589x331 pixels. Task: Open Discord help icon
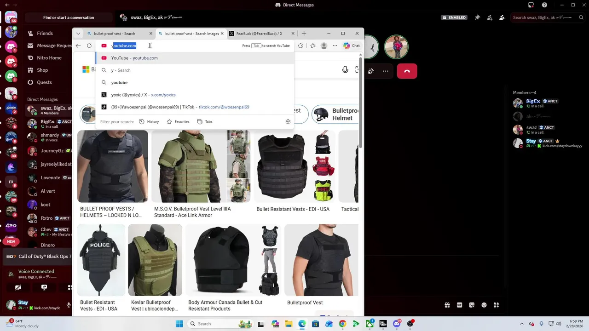[545, 5]
